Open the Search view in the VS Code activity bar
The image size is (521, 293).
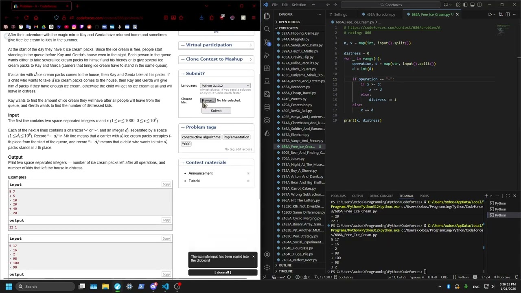tap(267, 29)
